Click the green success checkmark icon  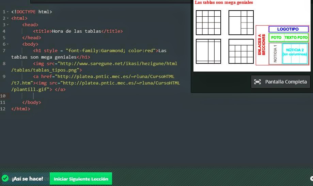click(x=5, y=178)
